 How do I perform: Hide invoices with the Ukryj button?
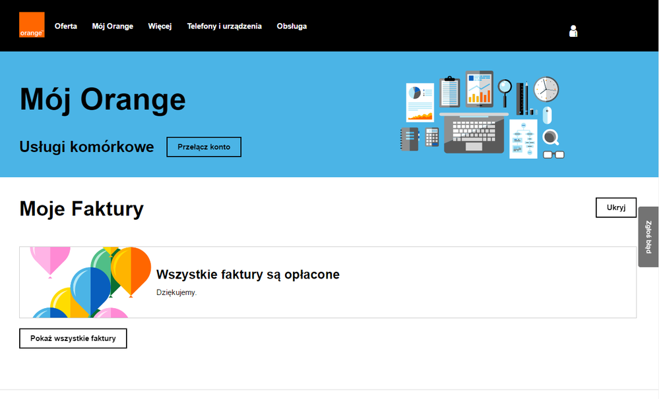click(615, 207)
